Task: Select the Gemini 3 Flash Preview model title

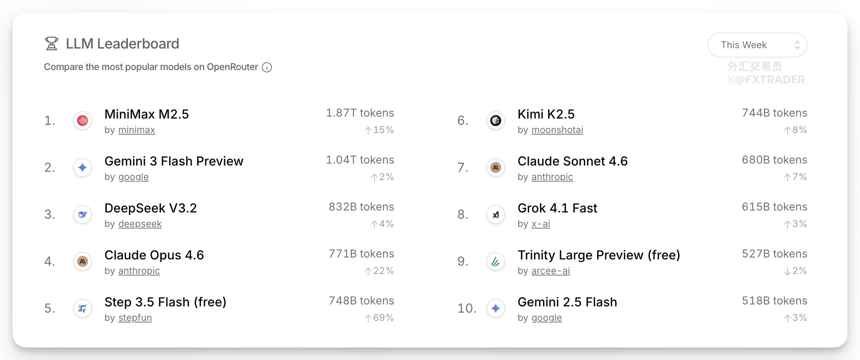Action: point(174,161)
